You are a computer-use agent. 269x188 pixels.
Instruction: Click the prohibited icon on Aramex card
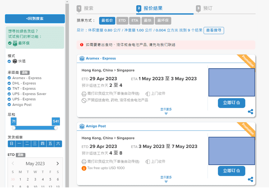[x=84, y=101]
